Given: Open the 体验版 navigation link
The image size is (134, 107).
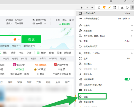Looking at the screenshot, I should click(67, 53).
